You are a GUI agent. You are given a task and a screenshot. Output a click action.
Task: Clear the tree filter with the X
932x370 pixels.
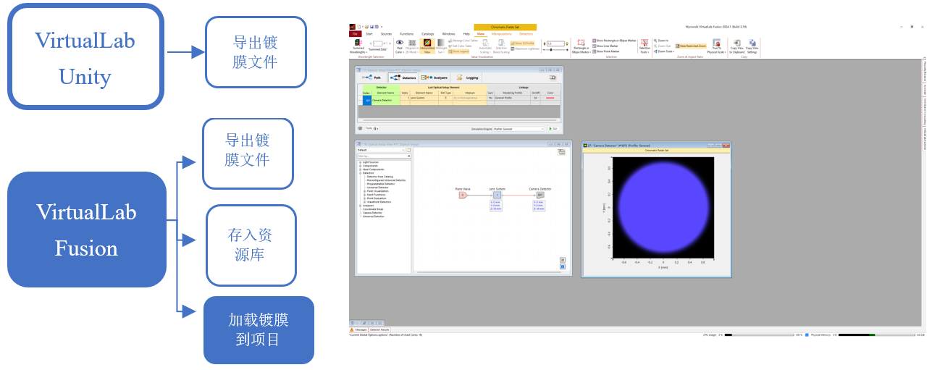pyautogui.click(x=408, y=156)
